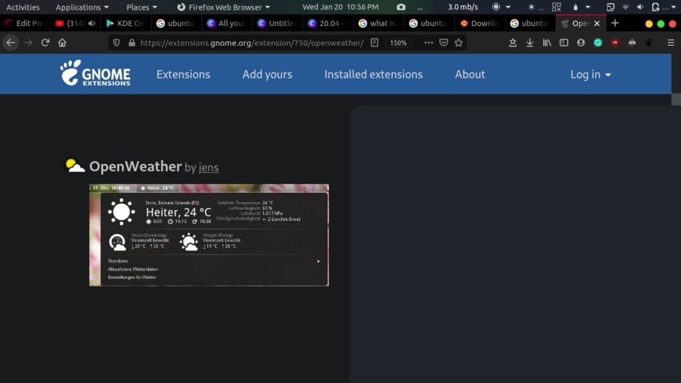
Task: Open the bottle-icon indicator dropdown
Action: click(581, 7)
